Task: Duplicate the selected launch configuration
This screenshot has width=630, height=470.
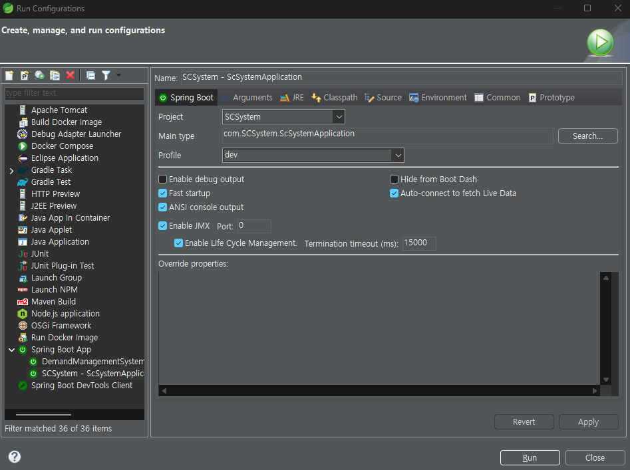Action: [55, 75]
